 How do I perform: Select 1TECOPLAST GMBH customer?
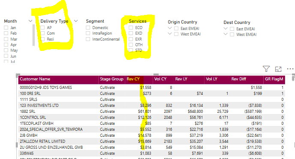(x=36, y=124)
